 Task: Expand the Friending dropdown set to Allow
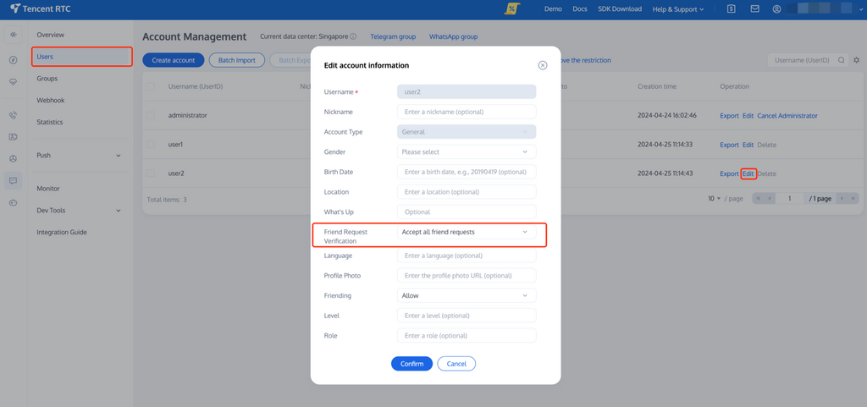(x=466, y=296)
